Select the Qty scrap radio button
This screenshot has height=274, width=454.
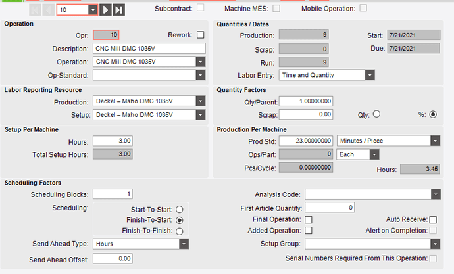376,114
